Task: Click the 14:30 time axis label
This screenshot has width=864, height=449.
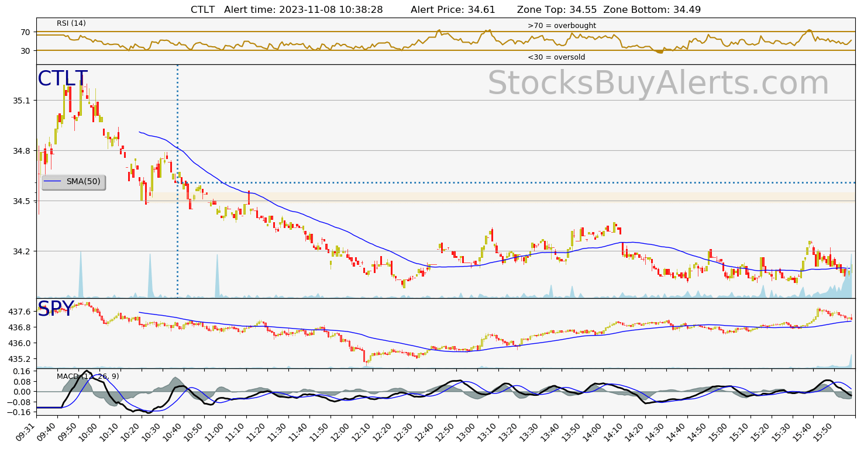Action: point(658,431)
